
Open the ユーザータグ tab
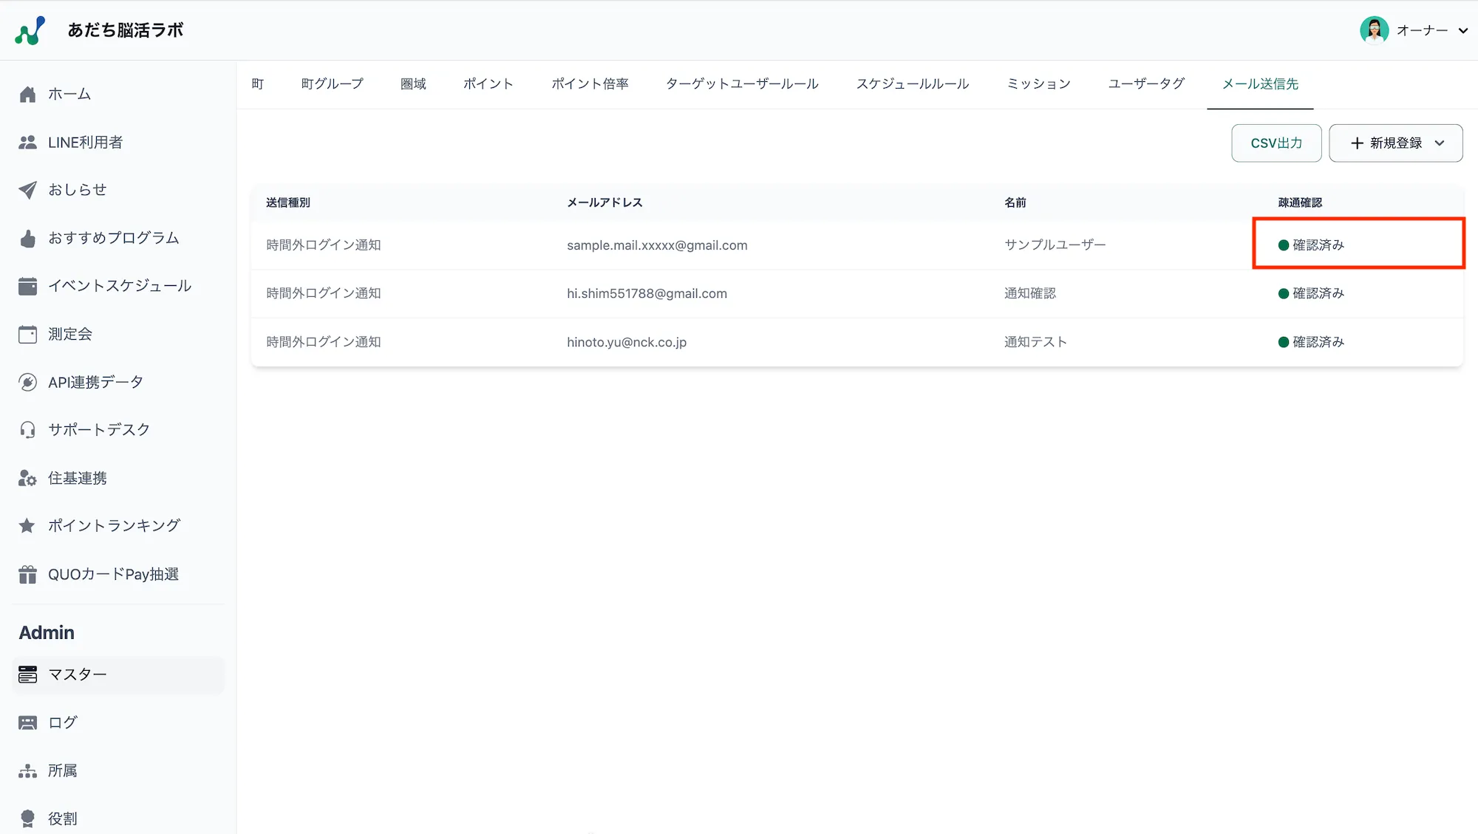click(1145, 83)
